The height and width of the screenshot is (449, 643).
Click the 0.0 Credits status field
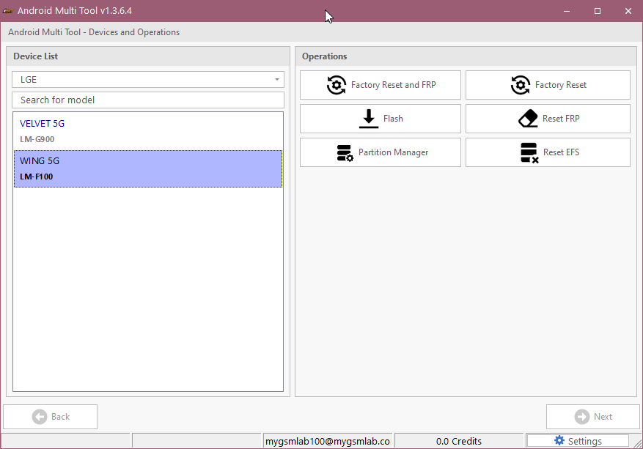coord(459,441)
